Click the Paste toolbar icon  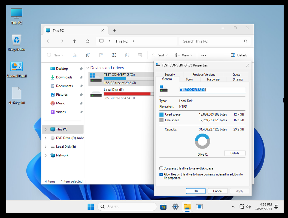(x=101, y=55)
